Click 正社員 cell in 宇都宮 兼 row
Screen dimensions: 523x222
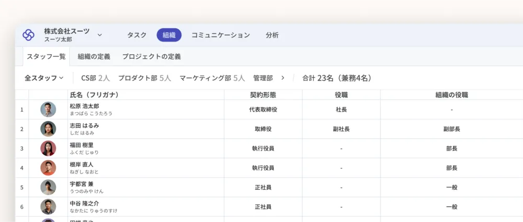click(263, 188)
